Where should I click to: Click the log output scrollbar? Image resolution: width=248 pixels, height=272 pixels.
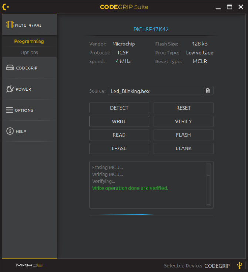click(x=208, y=185)
